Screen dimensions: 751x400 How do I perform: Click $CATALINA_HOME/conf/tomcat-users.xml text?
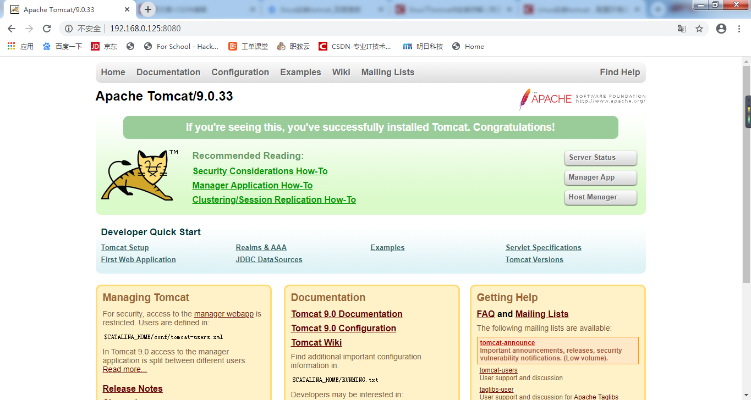coord(163,337)
